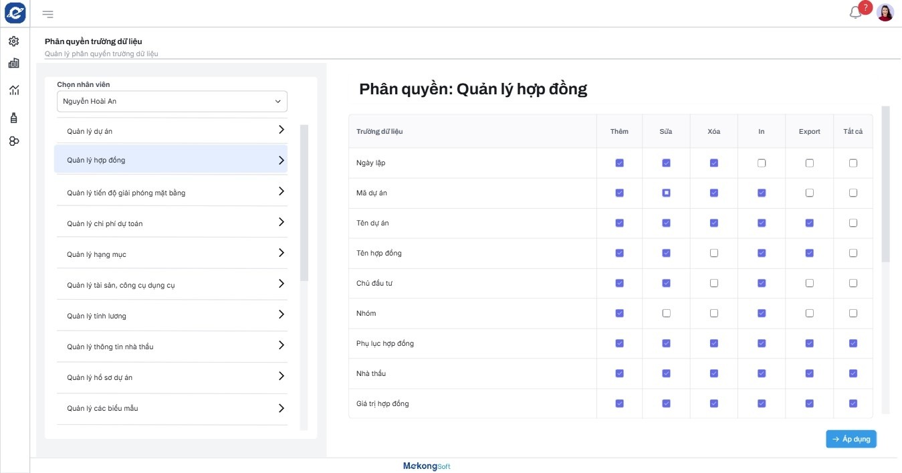Expand the Quản lý tính lương arrow

click(281, 315)
